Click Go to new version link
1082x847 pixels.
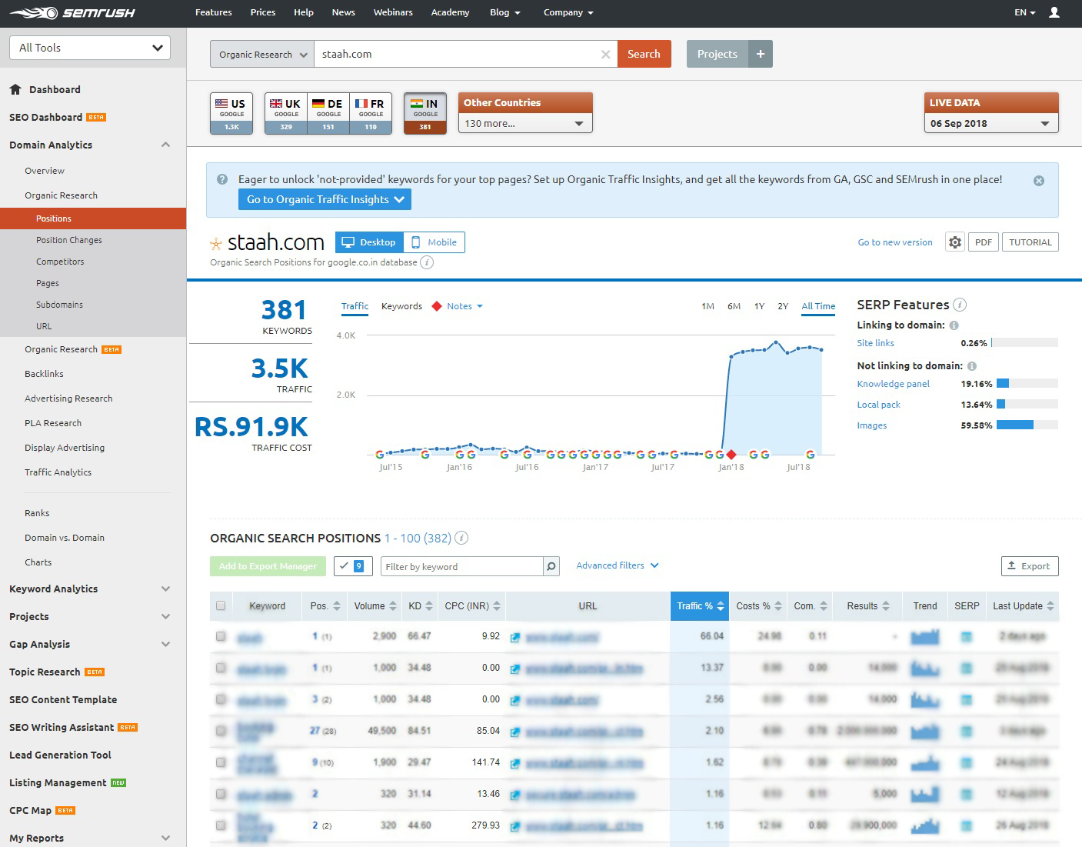(895, 242)
